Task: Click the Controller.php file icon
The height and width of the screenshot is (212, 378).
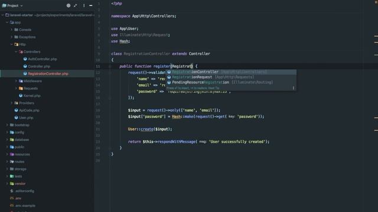Action: tap(25, 67)
